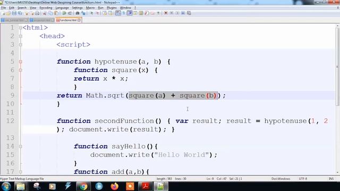Viewport: 340px width, 191px height.
Task: Create a new document with New icon
Action: point(3,13)
